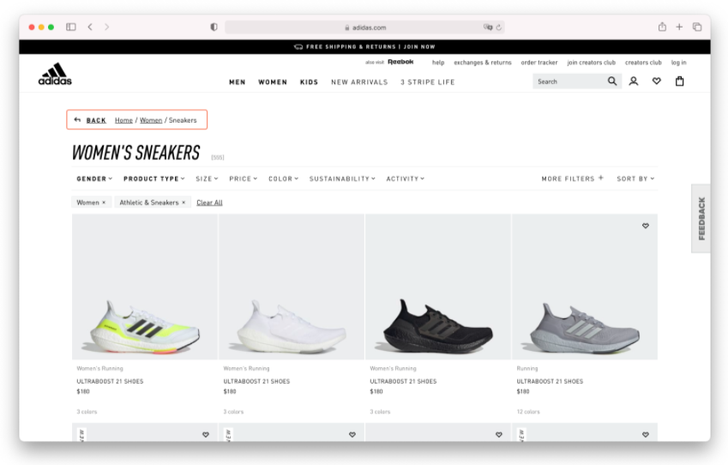
Task: Add grey Ultraboost 21 to wishlist
Action: (646, 226)
